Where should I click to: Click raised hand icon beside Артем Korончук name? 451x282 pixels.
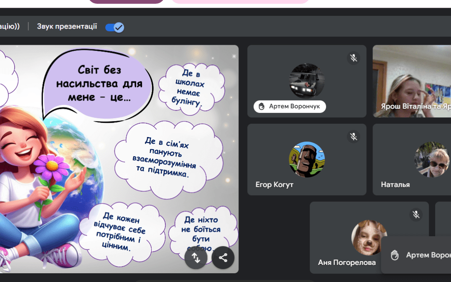tap(261, 107)
